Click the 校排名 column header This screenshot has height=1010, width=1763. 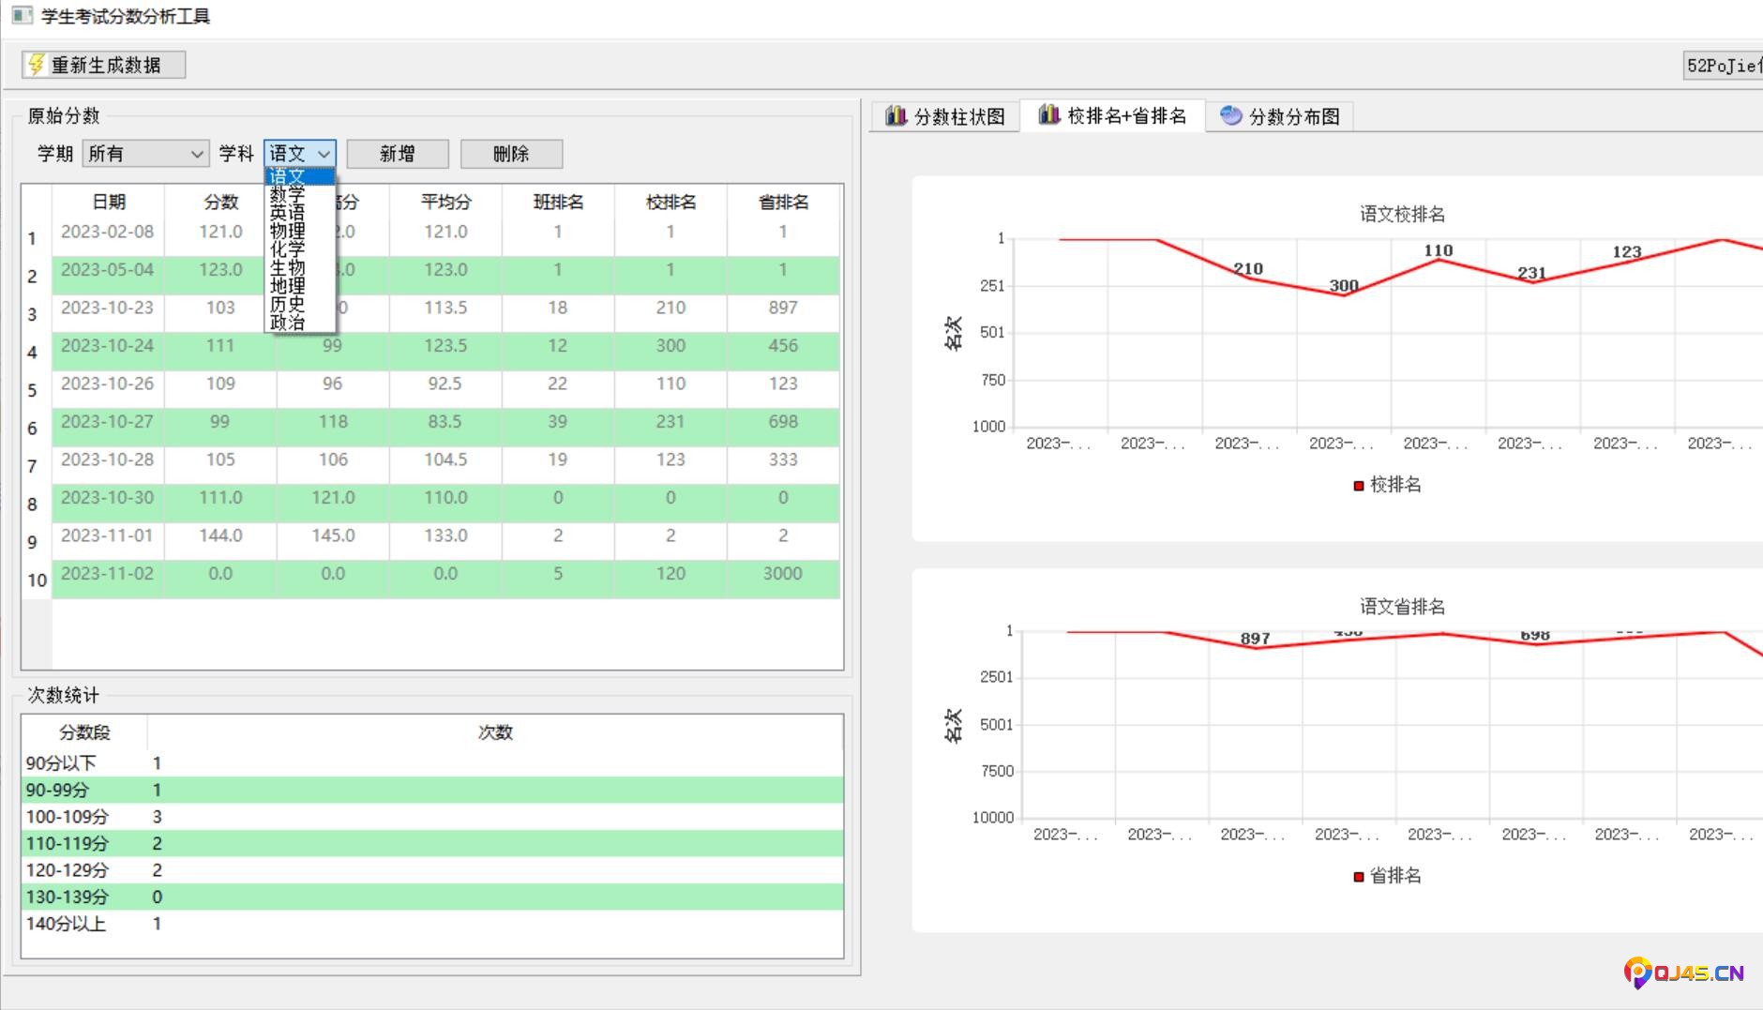(x=671, y=202)
